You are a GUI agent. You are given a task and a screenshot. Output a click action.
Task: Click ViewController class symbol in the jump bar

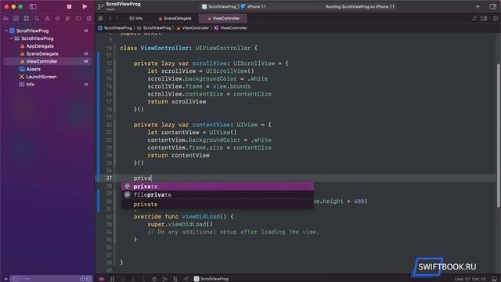231,28
